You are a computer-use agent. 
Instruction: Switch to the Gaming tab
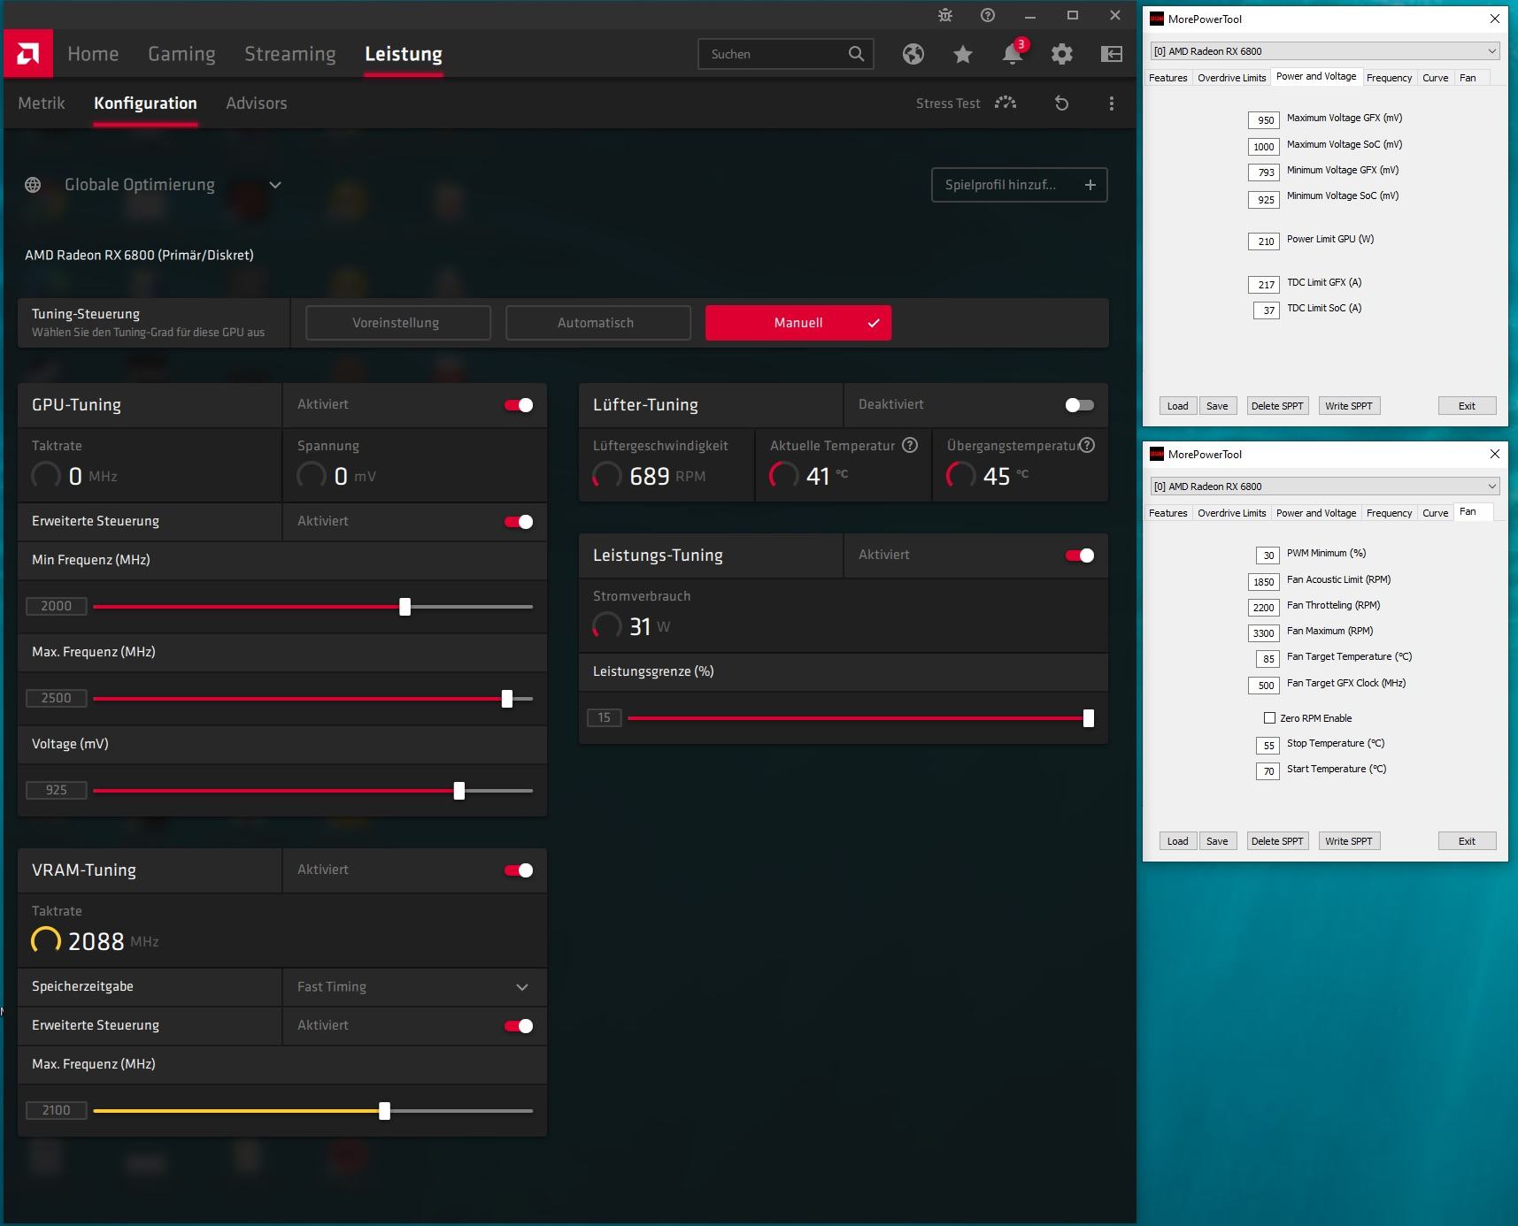coord(181,54)
